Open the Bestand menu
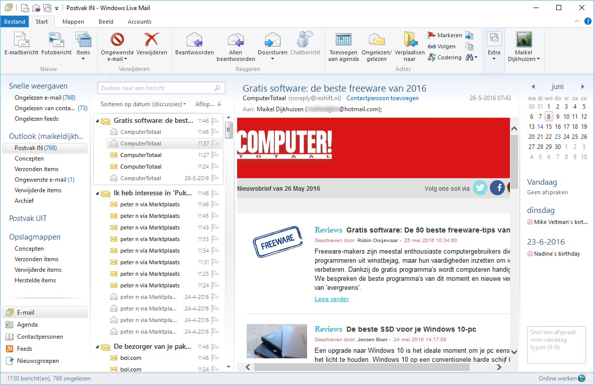 click(15, 22)
